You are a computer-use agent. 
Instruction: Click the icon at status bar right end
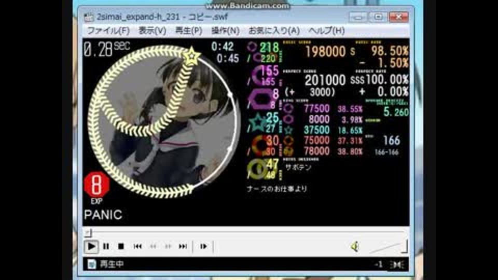click(397, 264)
